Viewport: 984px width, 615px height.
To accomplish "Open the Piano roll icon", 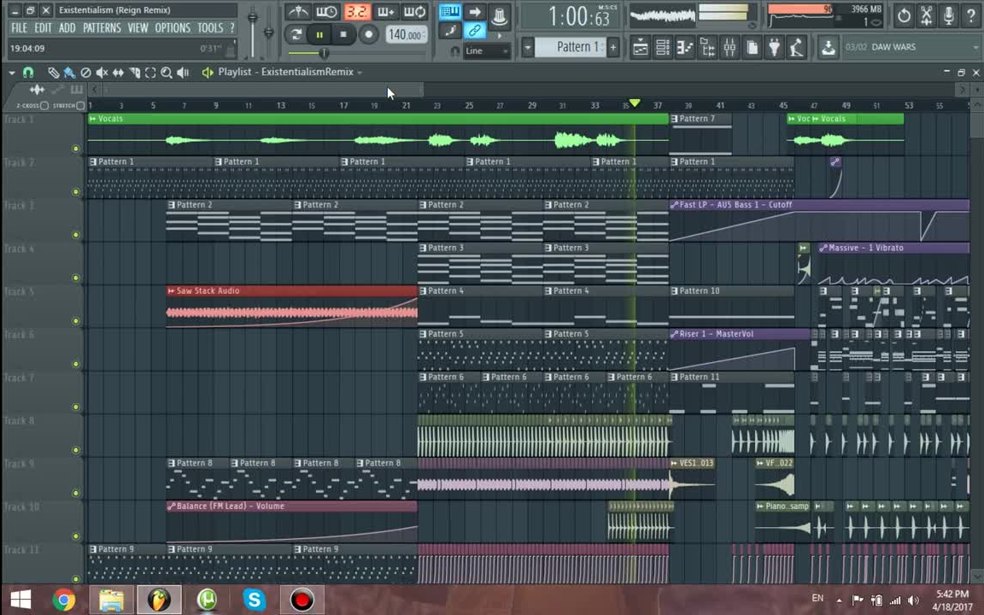I will coord(685,48).
